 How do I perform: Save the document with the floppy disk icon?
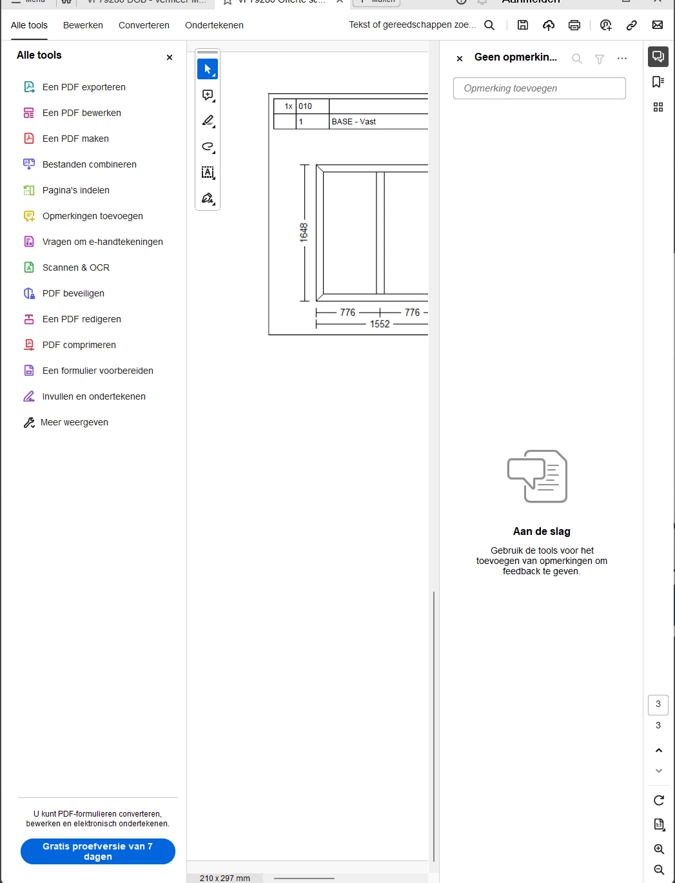(523, 25)
